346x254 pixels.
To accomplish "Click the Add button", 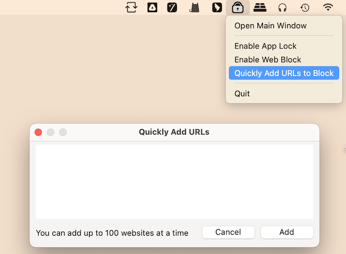I will [287, 232].
